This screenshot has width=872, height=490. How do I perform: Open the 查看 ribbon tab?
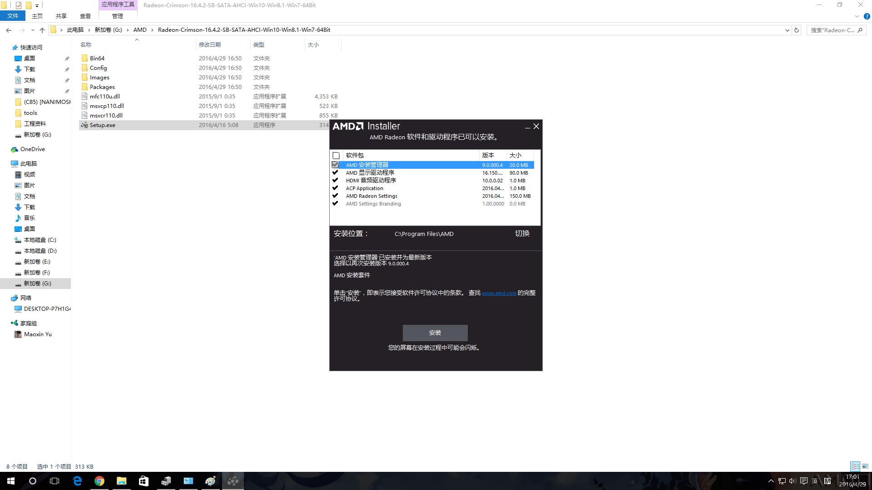pos(85,16)
